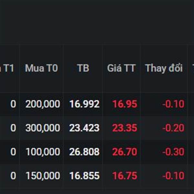Click the TB column header

tap(83, 68)
